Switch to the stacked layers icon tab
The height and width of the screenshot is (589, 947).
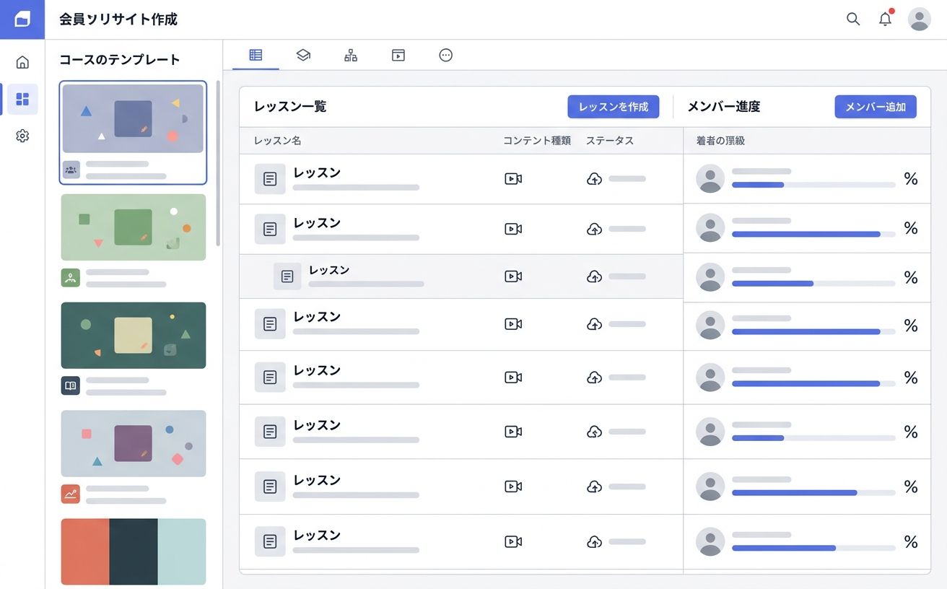tap(303, 55)
